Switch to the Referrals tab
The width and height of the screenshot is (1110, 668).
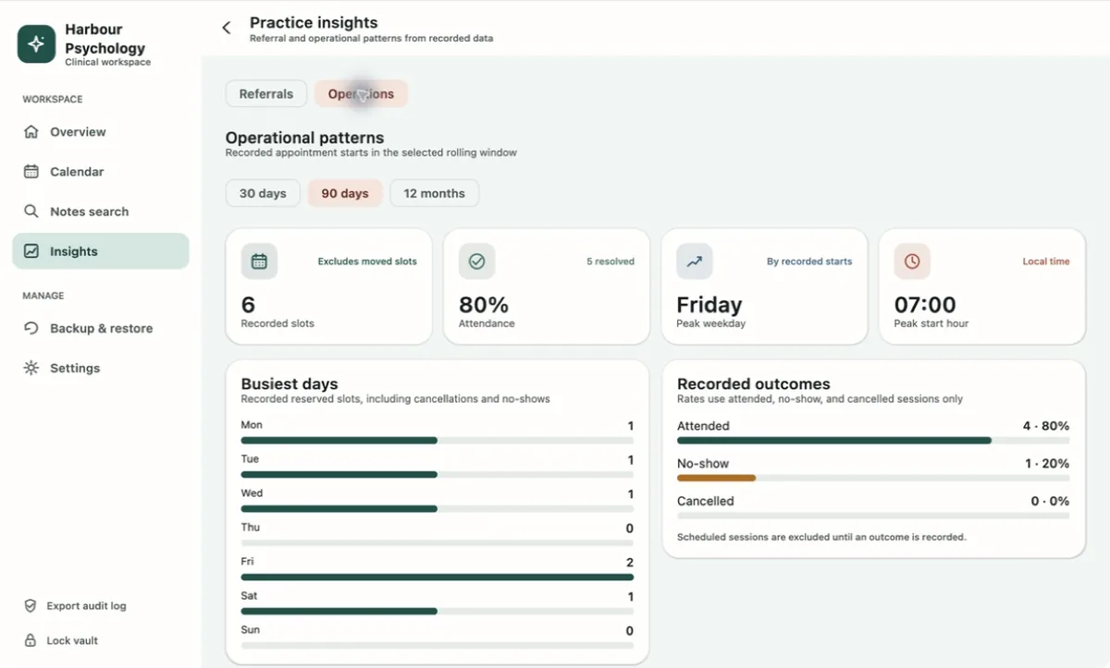[266, 94]
